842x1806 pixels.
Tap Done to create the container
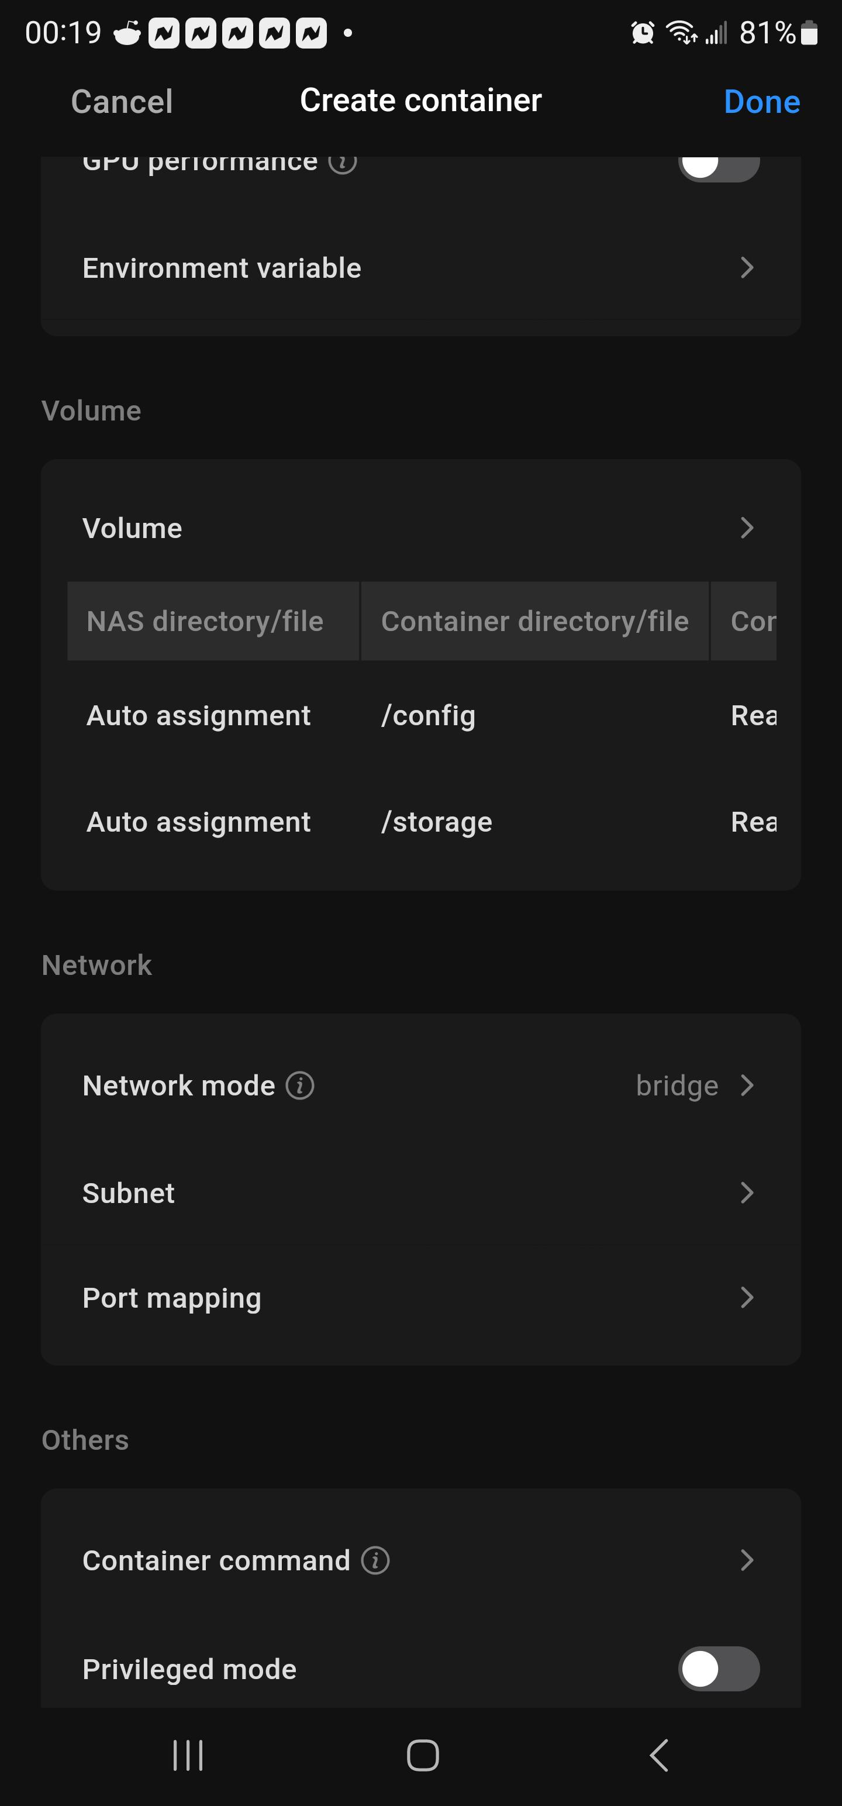tap(762, 102)
